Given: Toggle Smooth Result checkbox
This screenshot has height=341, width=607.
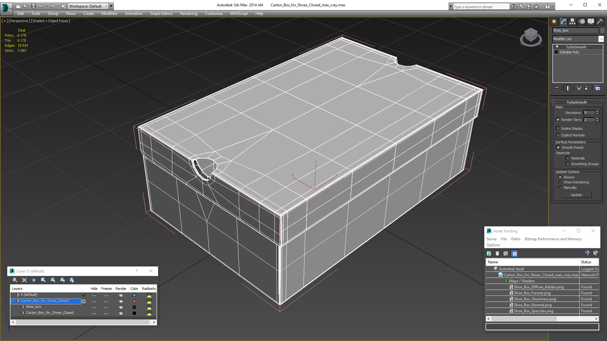Looking at the screenshot, I should tap(558, 147).
